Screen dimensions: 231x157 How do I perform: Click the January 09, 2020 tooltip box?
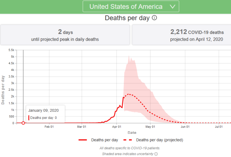click(45, 114)
